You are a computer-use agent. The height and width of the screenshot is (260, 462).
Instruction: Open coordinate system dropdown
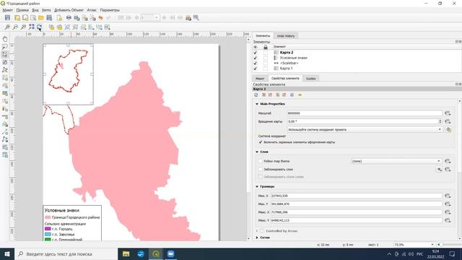pyautogui.click(x=365, y=130)
